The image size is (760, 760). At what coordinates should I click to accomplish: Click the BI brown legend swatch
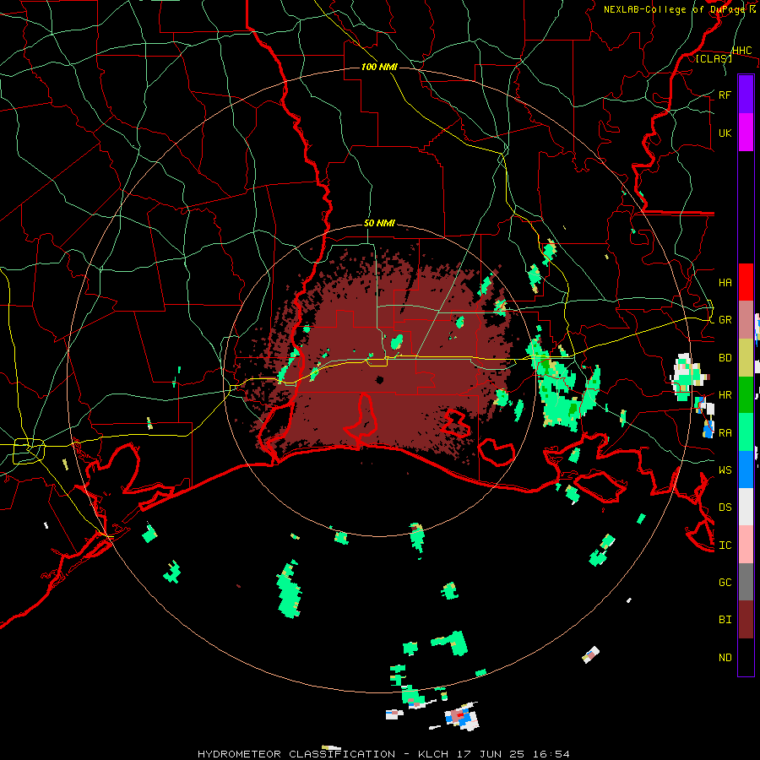tap(746, 620)
